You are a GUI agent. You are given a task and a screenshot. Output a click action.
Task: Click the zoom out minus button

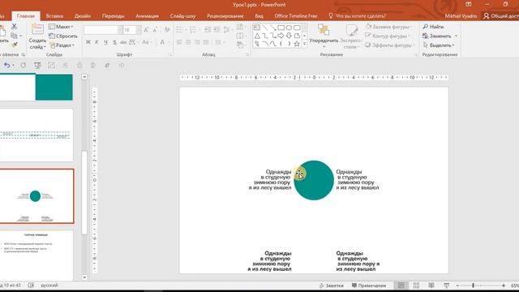(457, 286)
